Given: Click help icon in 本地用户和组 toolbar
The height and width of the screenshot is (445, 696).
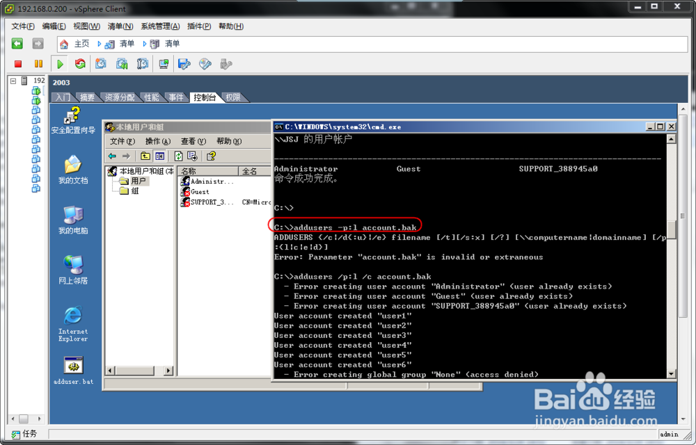Looking at the screenshot, I should pos(211,156).
